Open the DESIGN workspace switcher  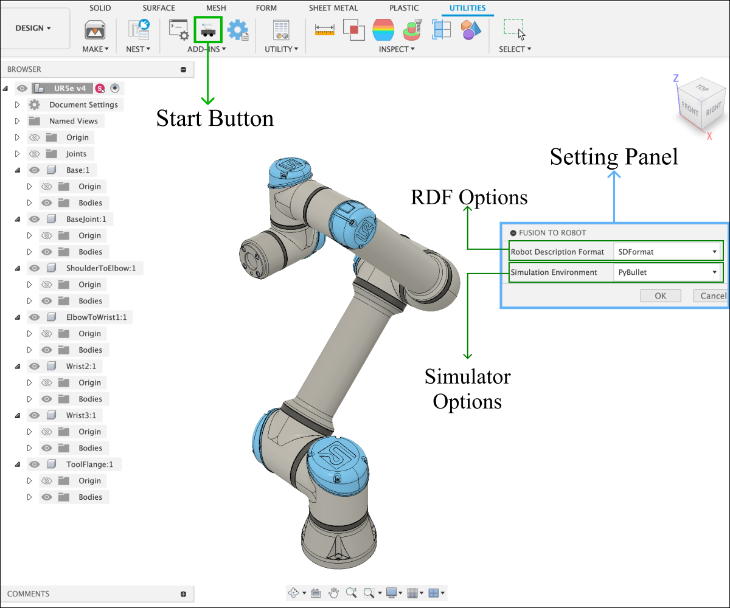33,28
